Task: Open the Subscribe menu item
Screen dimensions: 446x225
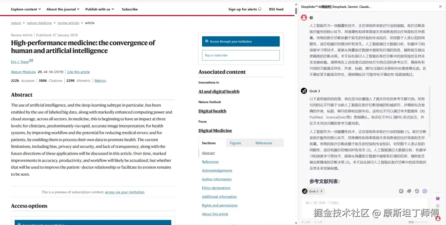Action: [130, 9]
